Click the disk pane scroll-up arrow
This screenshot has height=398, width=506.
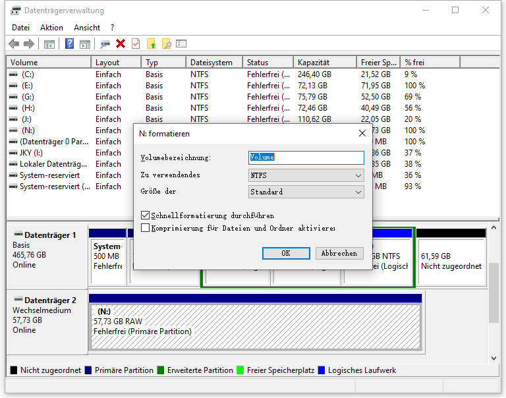click(x=493, y=227)
